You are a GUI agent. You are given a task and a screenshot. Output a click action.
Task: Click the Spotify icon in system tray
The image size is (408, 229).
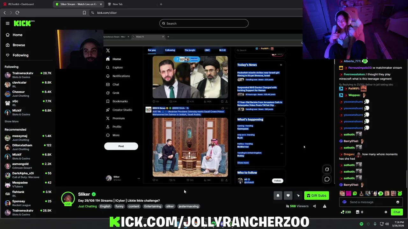coord(361,224)
